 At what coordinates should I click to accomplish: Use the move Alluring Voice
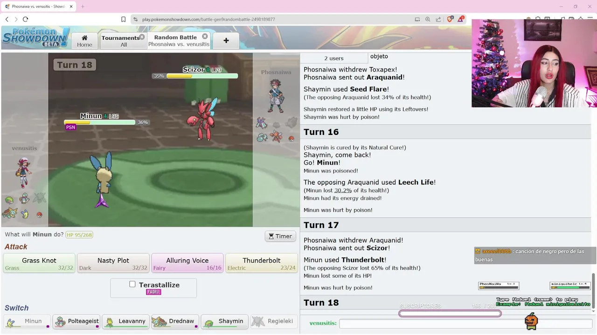click(x=187, y=263)
